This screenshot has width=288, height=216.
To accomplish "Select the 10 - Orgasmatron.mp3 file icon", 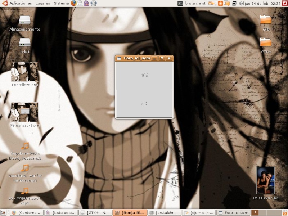I will pos(25,191).
